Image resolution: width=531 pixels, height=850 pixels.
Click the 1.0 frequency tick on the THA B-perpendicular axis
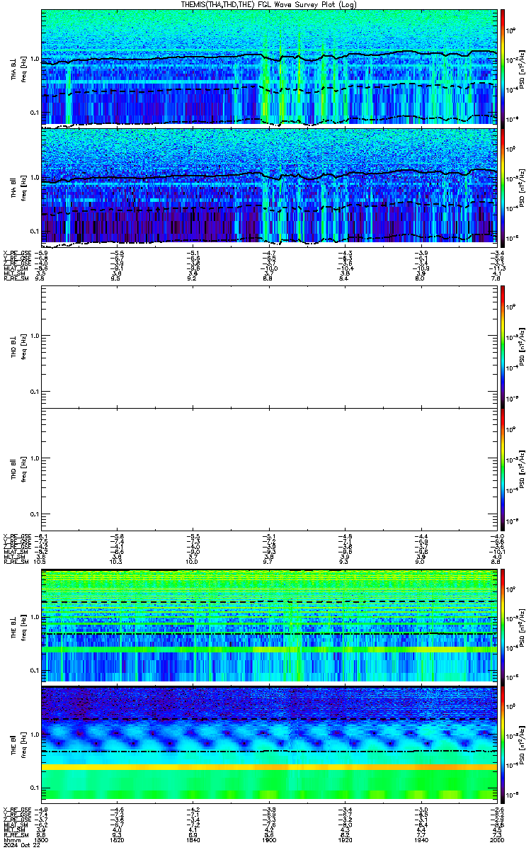pos(35,57)
